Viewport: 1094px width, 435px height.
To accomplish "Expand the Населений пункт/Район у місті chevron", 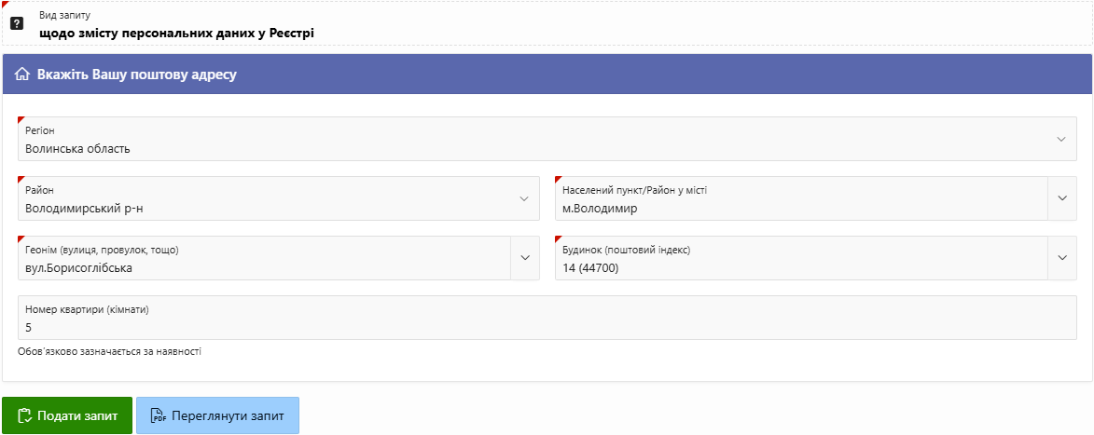I will pyautogui.click(x=1062, y=198).
